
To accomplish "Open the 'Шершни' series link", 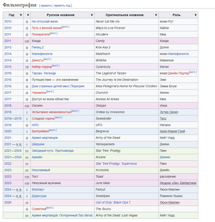I will click(38, 144).
